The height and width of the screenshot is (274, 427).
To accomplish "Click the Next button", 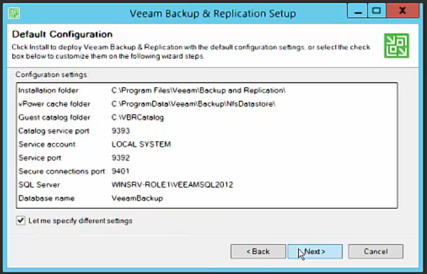I will (x=315, y=252).
